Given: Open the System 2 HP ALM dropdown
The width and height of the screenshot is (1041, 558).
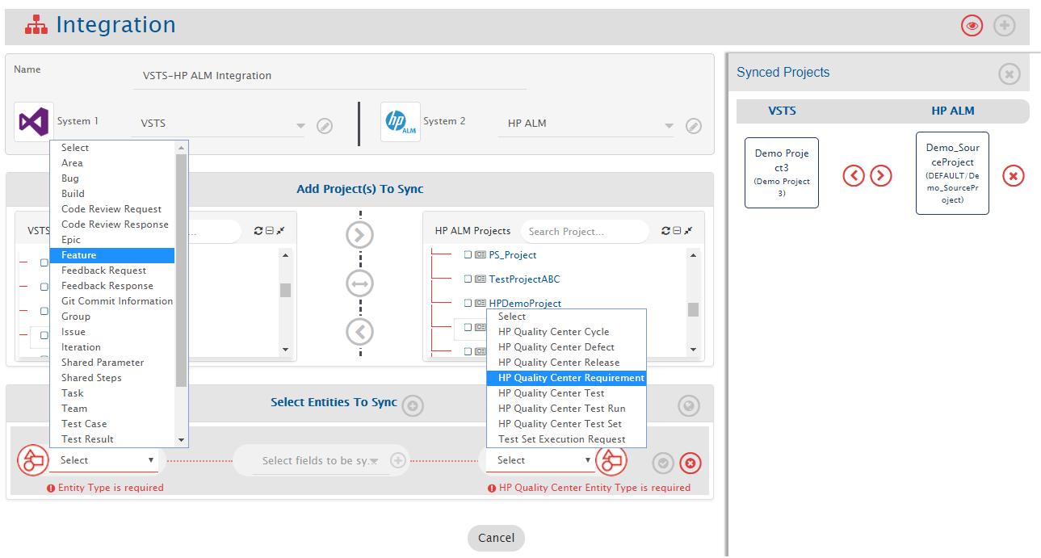Looking at the screenshot, I should click(669, 126).
